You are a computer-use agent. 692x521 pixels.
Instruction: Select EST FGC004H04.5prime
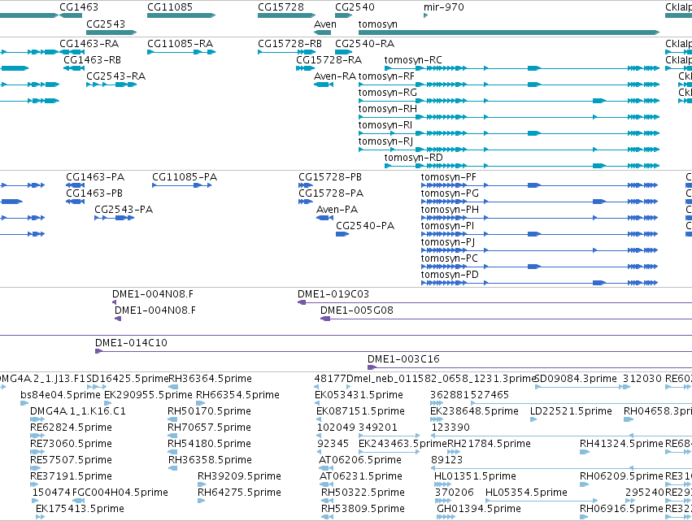pyautogui.click(x=79, y=501)
